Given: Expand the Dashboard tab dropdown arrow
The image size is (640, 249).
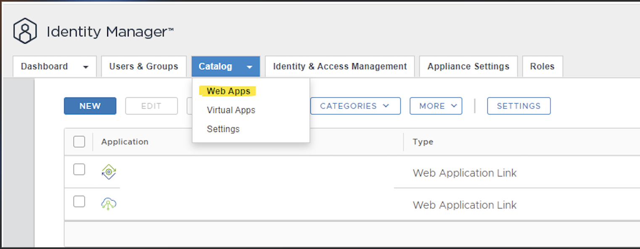Looking at the screenshot, I should (x=86, y=67).
